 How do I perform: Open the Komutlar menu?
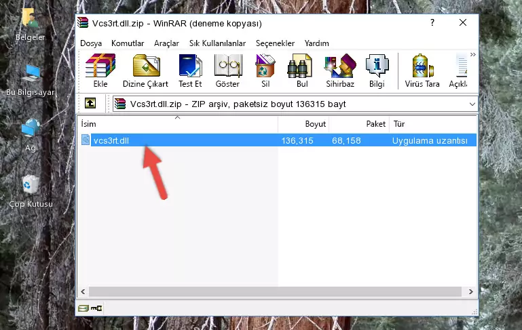[x=128, y=43]
